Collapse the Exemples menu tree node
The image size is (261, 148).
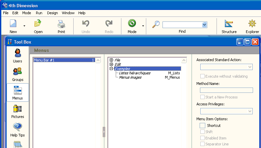[x=111, y=69]
